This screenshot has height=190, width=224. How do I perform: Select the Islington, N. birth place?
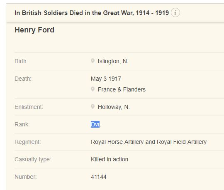point(113,61)
